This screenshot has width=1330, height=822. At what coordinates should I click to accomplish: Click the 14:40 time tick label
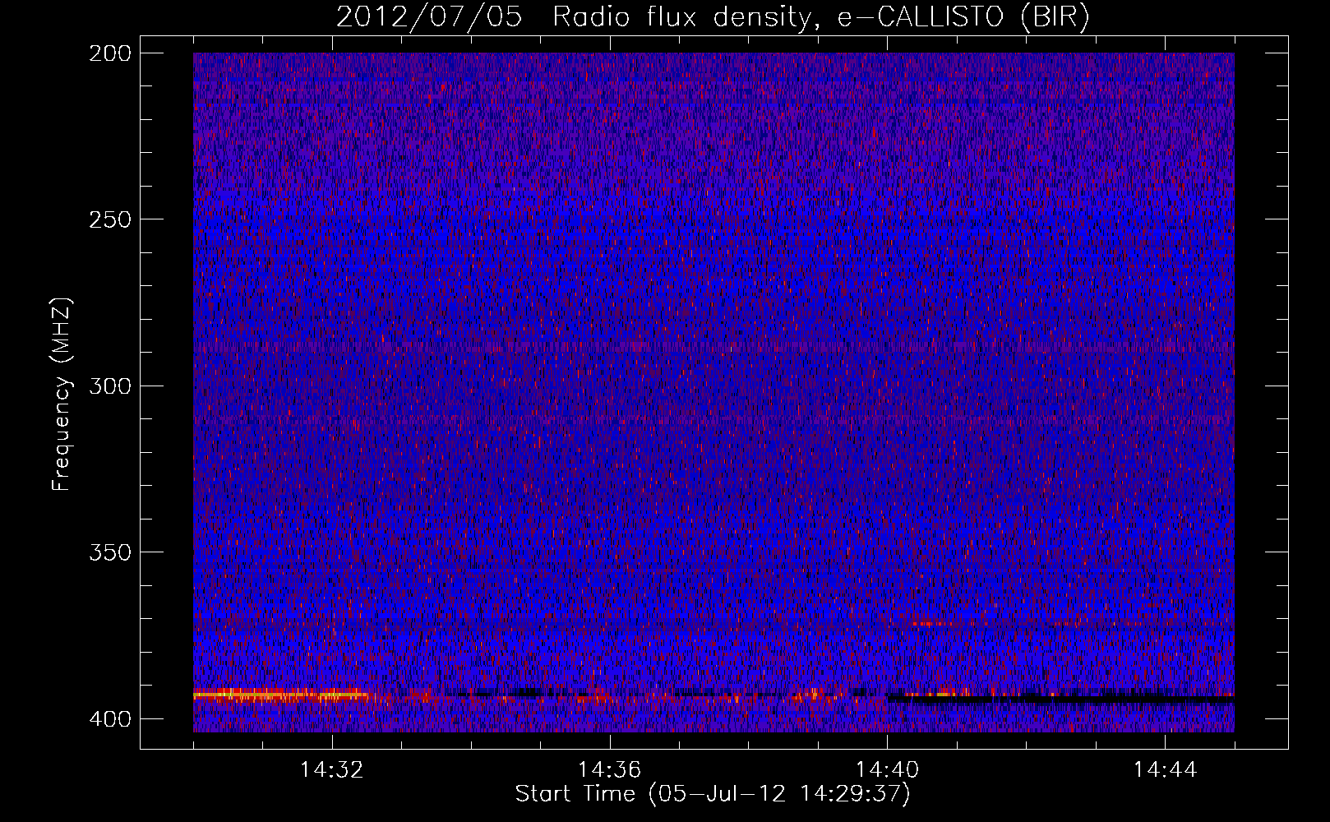click(887, 770)
